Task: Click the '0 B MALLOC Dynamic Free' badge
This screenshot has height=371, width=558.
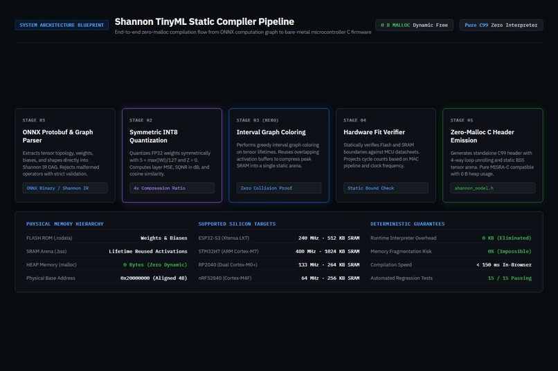Action: click(x=414, y=25)
